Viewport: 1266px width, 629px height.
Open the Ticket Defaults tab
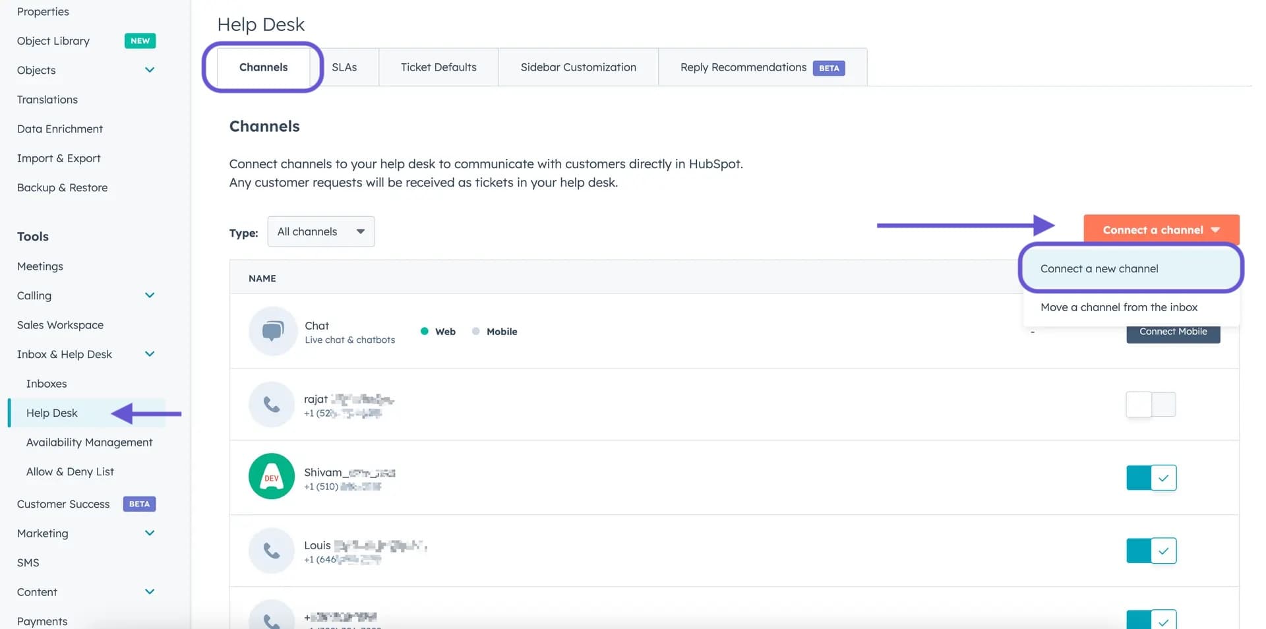click(x=438, y=67)
